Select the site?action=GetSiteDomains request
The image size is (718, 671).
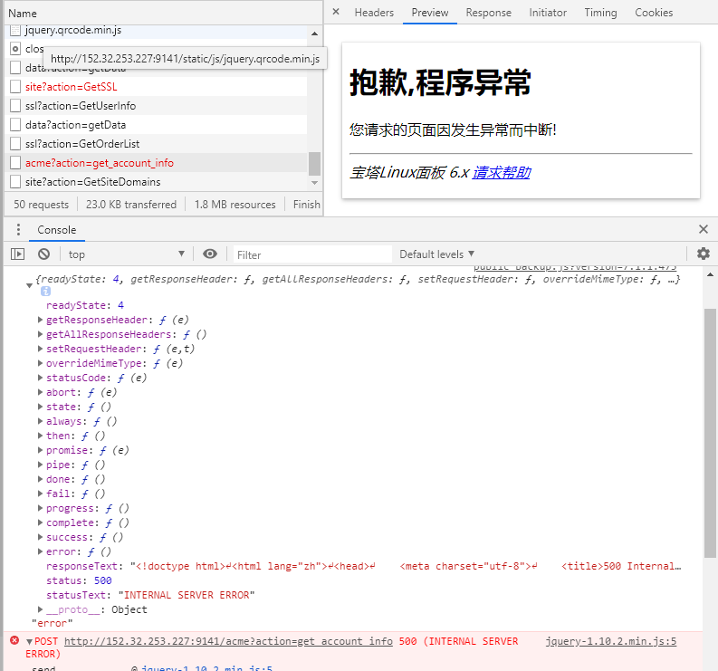[156, 182]
